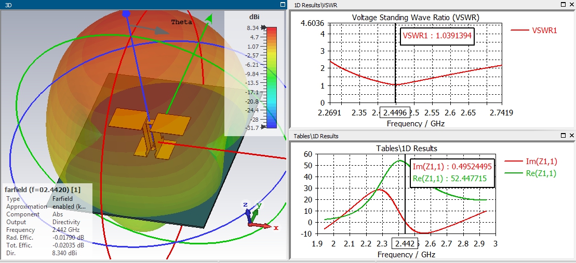The width and height of the screenshot is (576, 263).
Task: Click the -13.5 value on the color scale
Action: [253, 83]
